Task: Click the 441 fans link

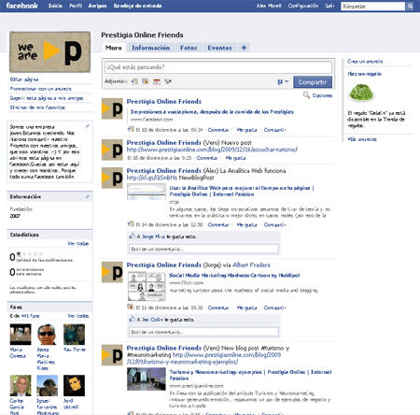Action: tap(30, 316)
